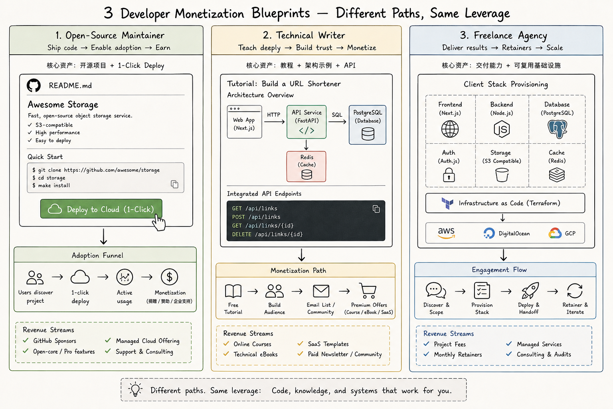Viewport: 613px width, 409px height.
Task: Click the Backend (Node.js) JS icon
Action: (502, 129)
